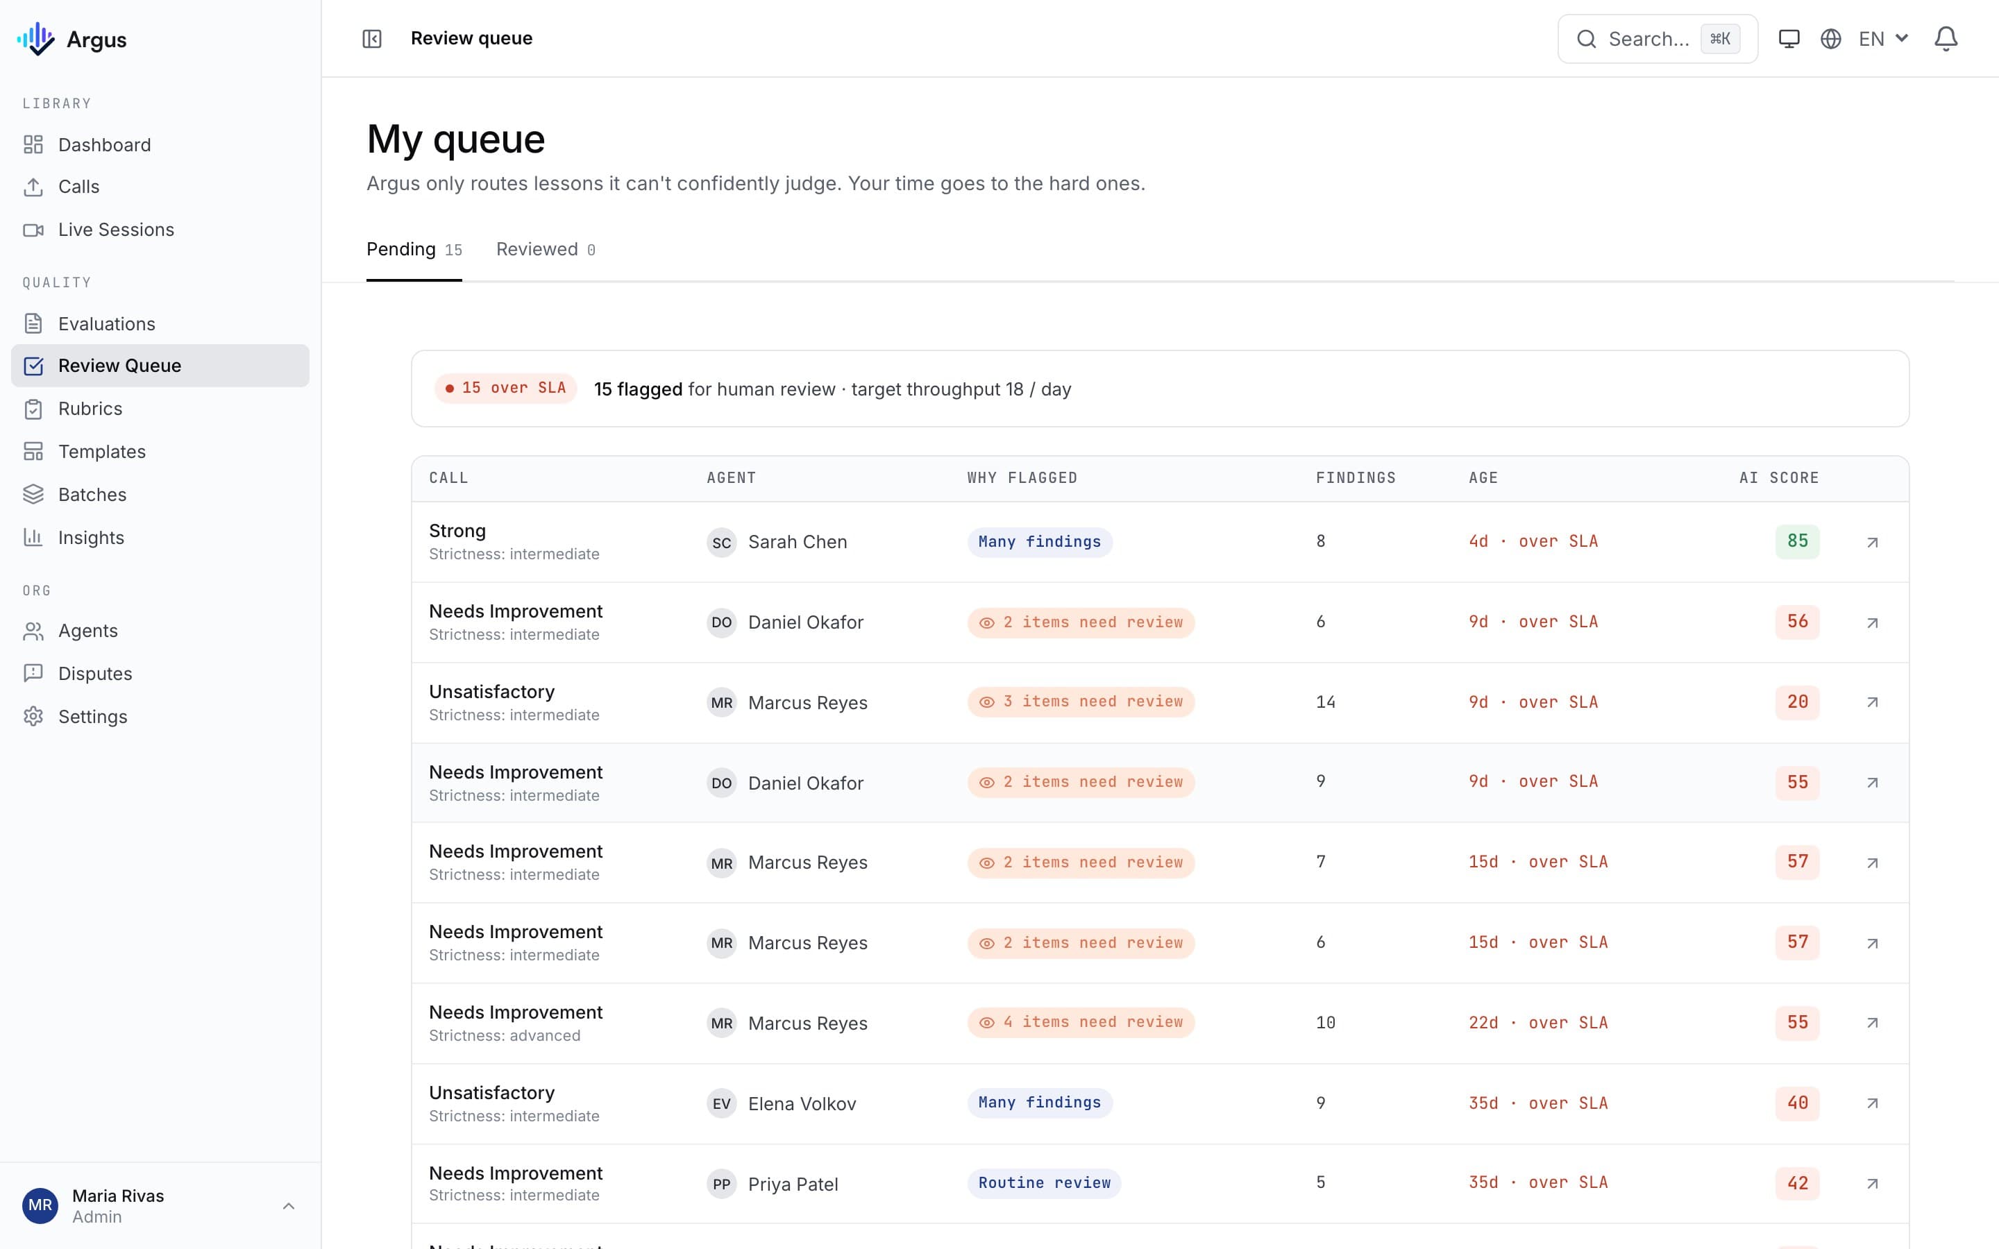The width and height of the screenshot is (1999, 1249).
Task: Click findings count 10
Action: (x=1325, y=1023)
